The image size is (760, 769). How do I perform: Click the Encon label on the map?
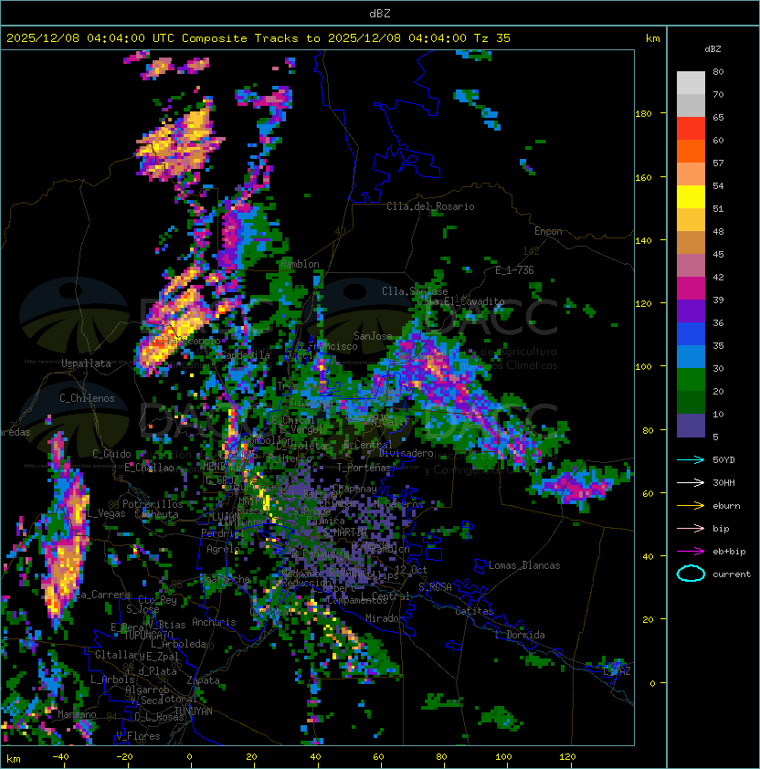(x=548, y=231)
